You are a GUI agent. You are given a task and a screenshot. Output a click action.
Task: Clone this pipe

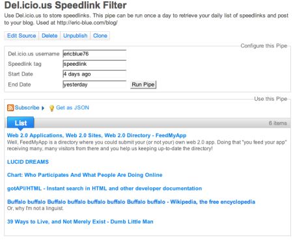click(100, 36)
